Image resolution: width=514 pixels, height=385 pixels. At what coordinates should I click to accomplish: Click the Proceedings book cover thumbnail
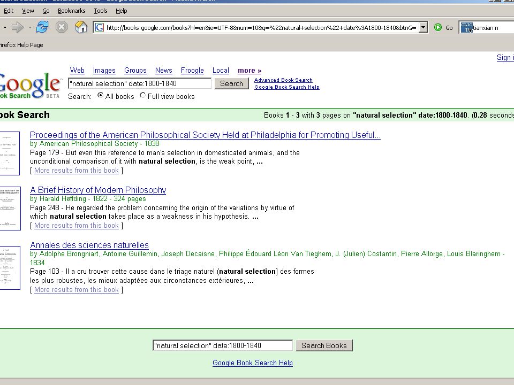(x=10, y=153)
